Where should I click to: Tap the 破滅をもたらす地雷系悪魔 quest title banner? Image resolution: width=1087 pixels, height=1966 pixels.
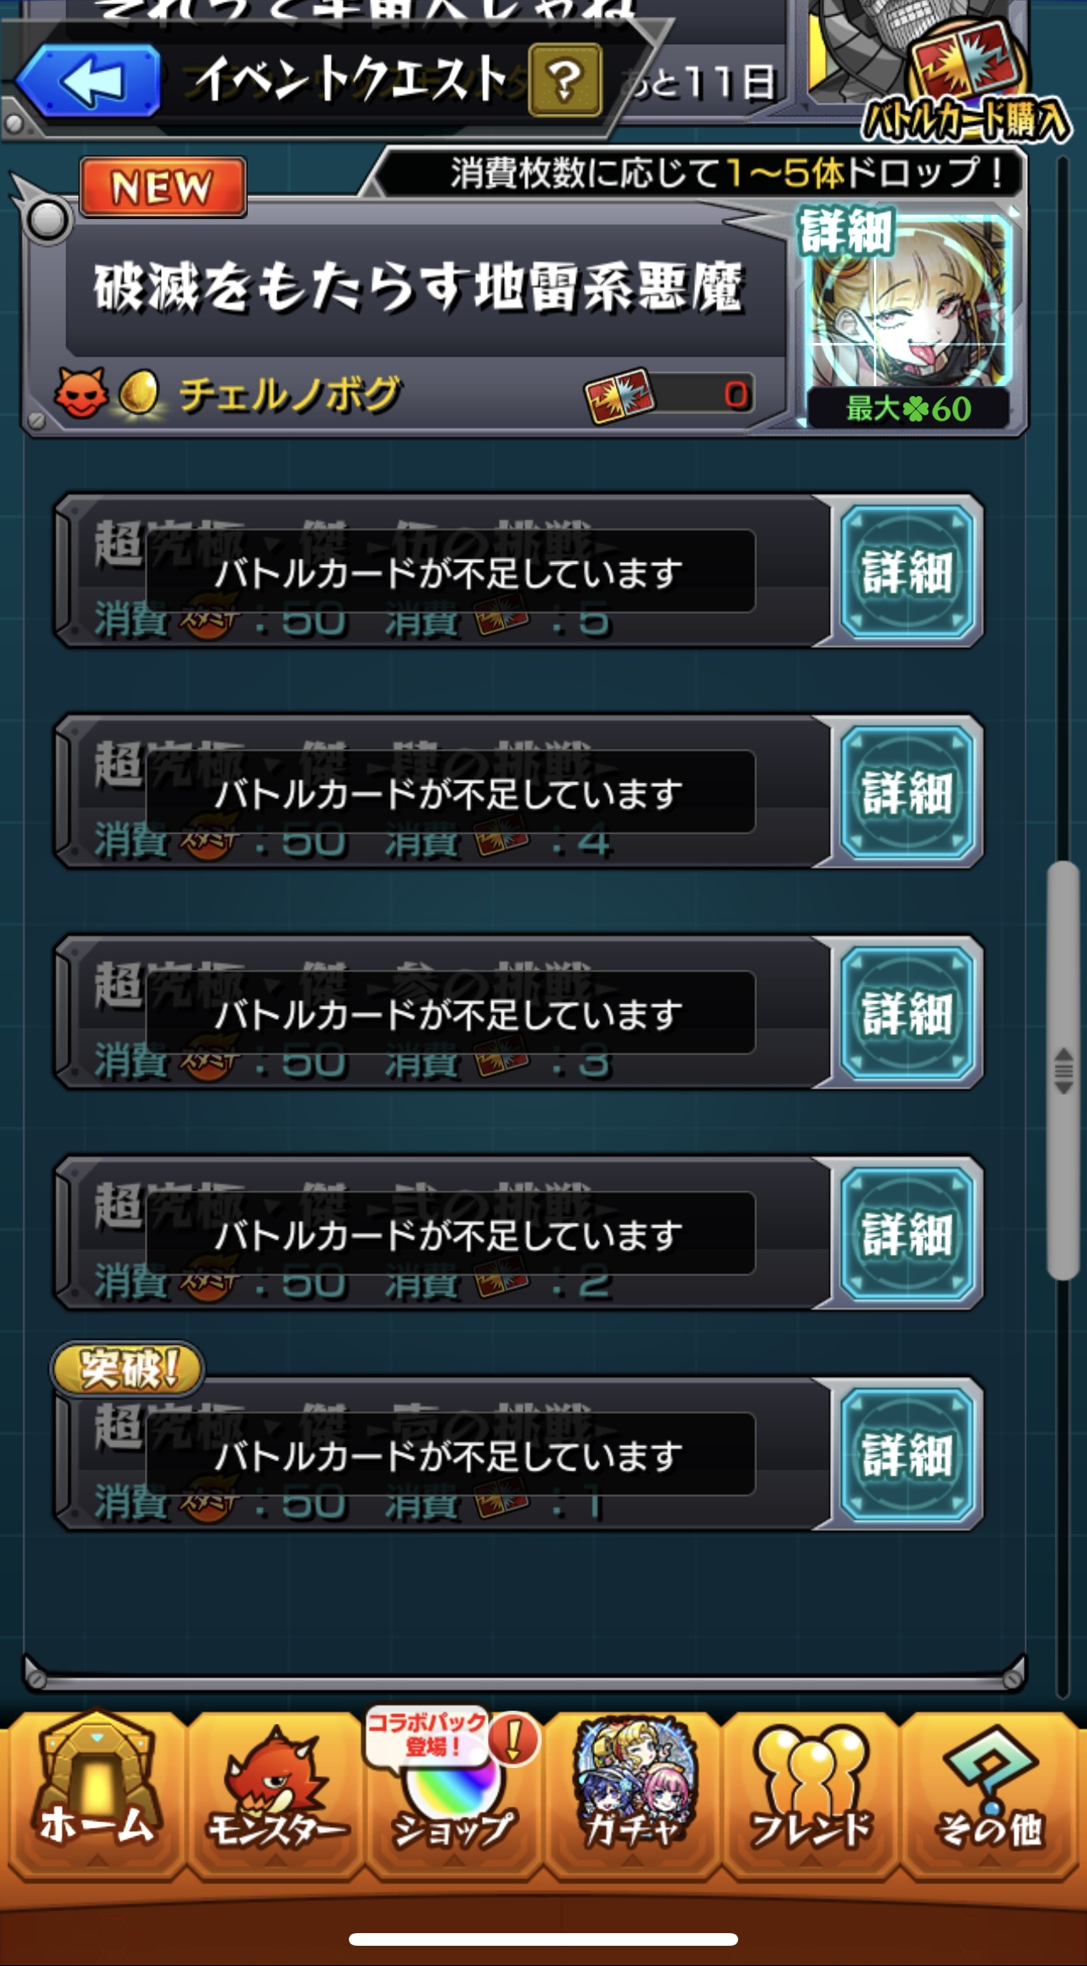pos(418,288)
